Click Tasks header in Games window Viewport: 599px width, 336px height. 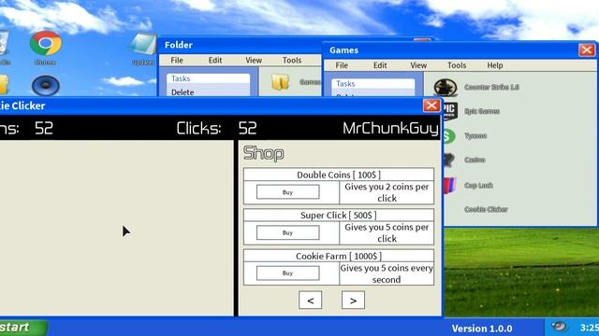pos(373,84)
